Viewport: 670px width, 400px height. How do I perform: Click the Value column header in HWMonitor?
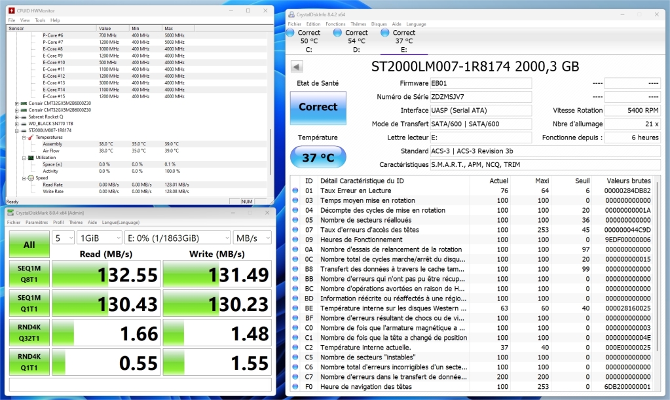point(113,28)
